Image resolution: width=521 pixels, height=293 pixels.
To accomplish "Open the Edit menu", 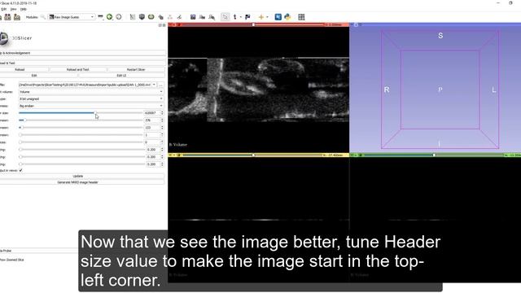I will (3, 9).
